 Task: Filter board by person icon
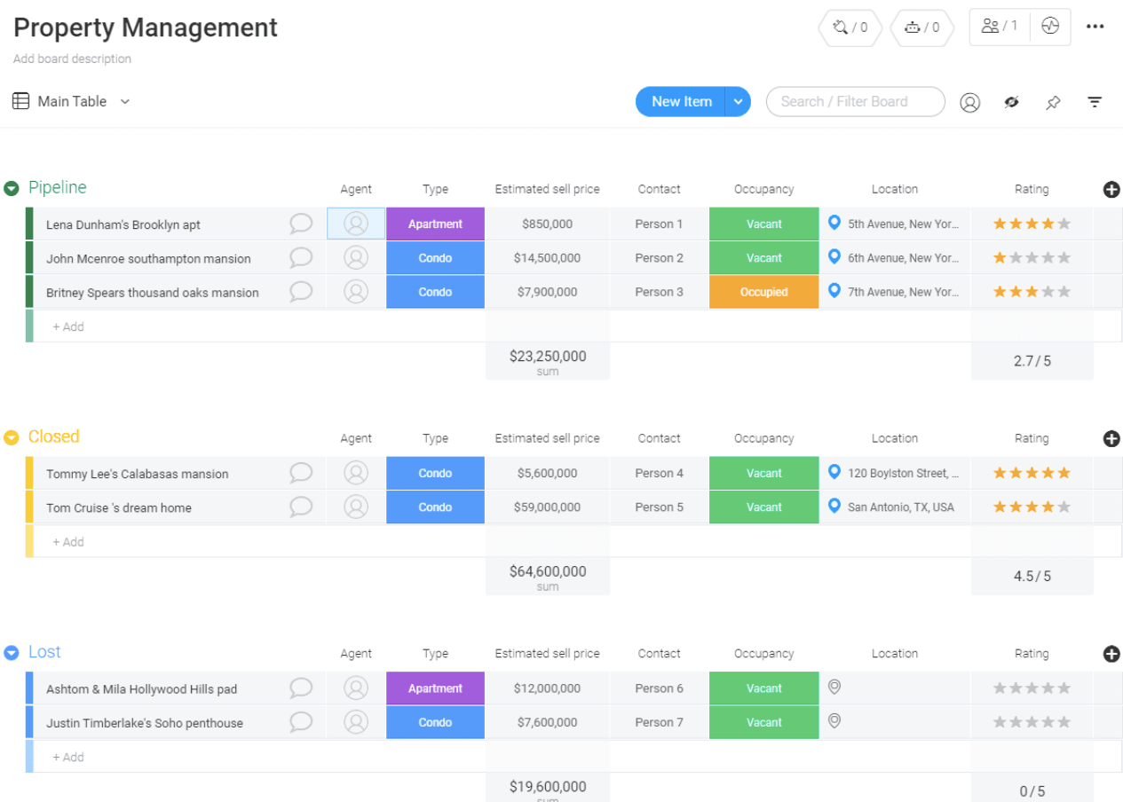(969, 102)
